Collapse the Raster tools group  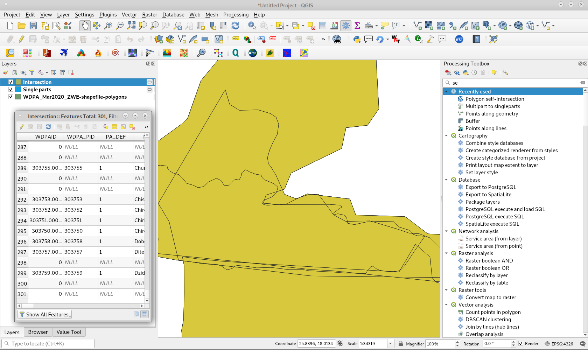(x=446, y=290)
